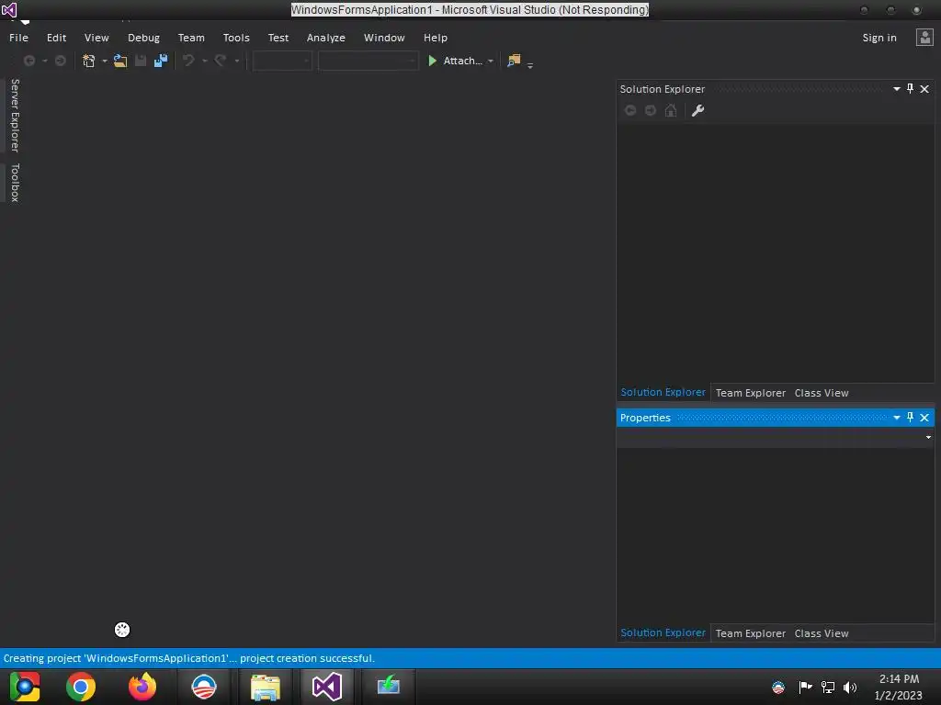Screen dimensions: 941x705
Task: Click the Solution Explorer Home icon
Action: pos(671,110)
